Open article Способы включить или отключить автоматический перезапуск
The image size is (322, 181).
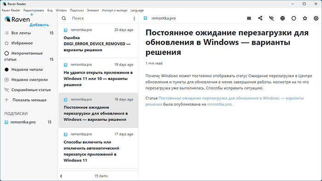coord(98,148)
